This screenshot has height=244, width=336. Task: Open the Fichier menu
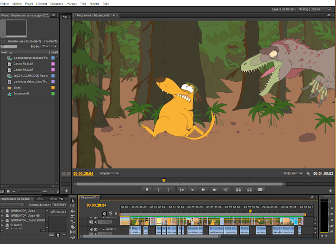tap(5, 4)
